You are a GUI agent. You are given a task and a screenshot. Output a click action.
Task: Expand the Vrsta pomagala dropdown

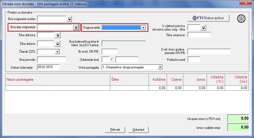(x=160, y=67)
